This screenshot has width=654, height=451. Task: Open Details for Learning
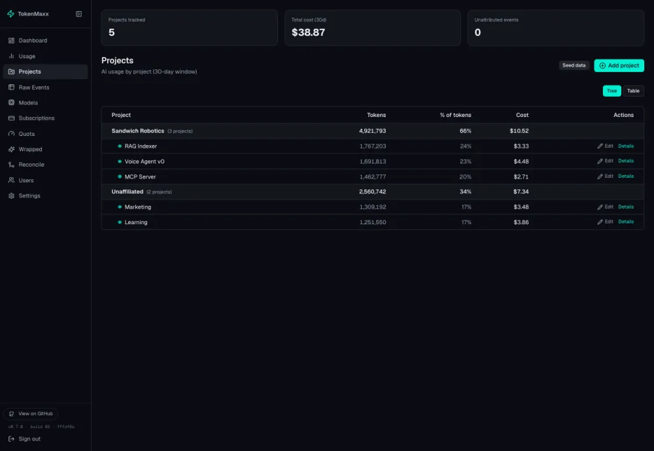pyautogui.click(x=626, y=222)
